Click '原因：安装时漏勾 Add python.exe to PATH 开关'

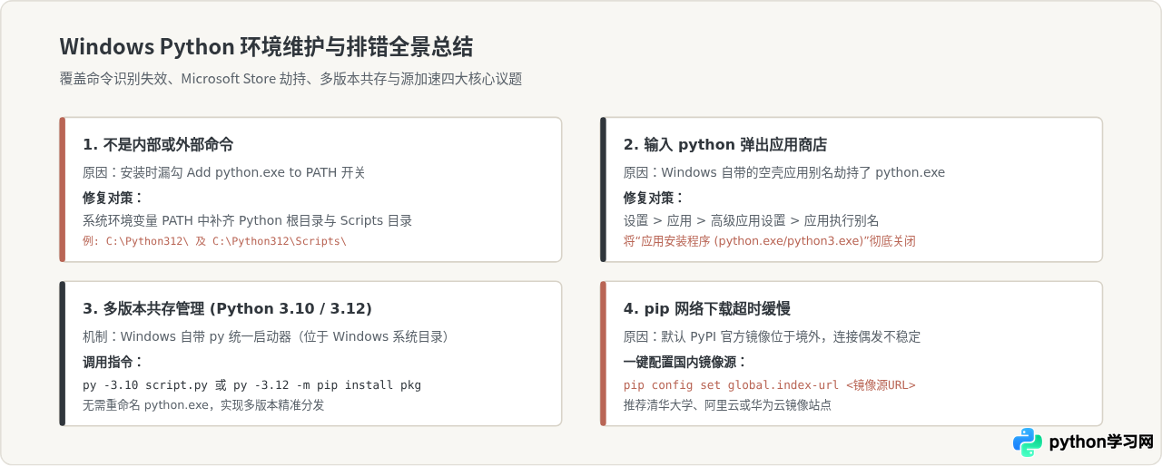223,172
